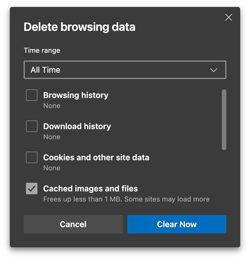Click 'None' under Cookies and other site data
The width and height of the screenshot is (250, 260).
(52, 168)
